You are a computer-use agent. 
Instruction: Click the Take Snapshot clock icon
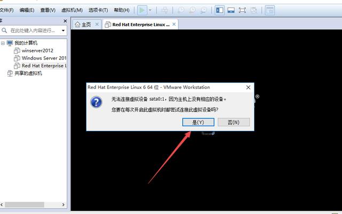[x=181, y=10]
